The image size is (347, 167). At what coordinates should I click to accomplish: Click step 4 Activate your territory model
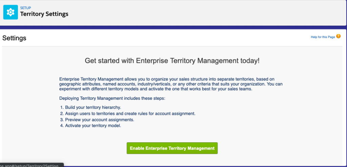point(91,126)
